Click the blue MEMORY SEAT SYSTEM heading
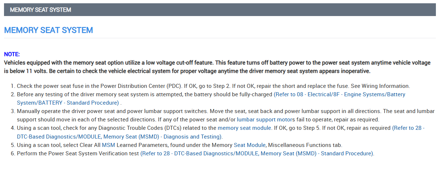The image size is (441, 171). 48,30
